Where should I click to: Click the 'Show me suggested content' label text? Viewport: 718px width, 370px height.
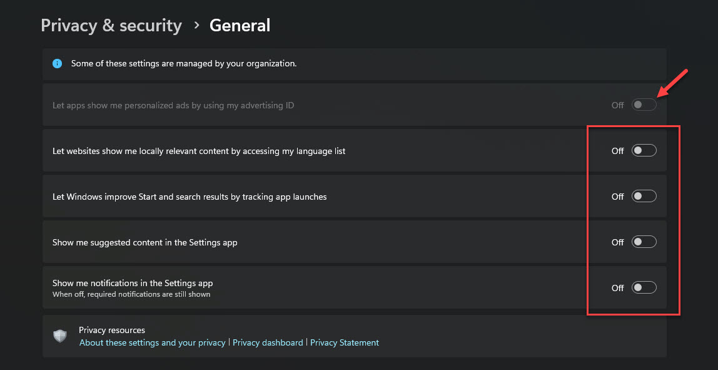tap(145, 242)
